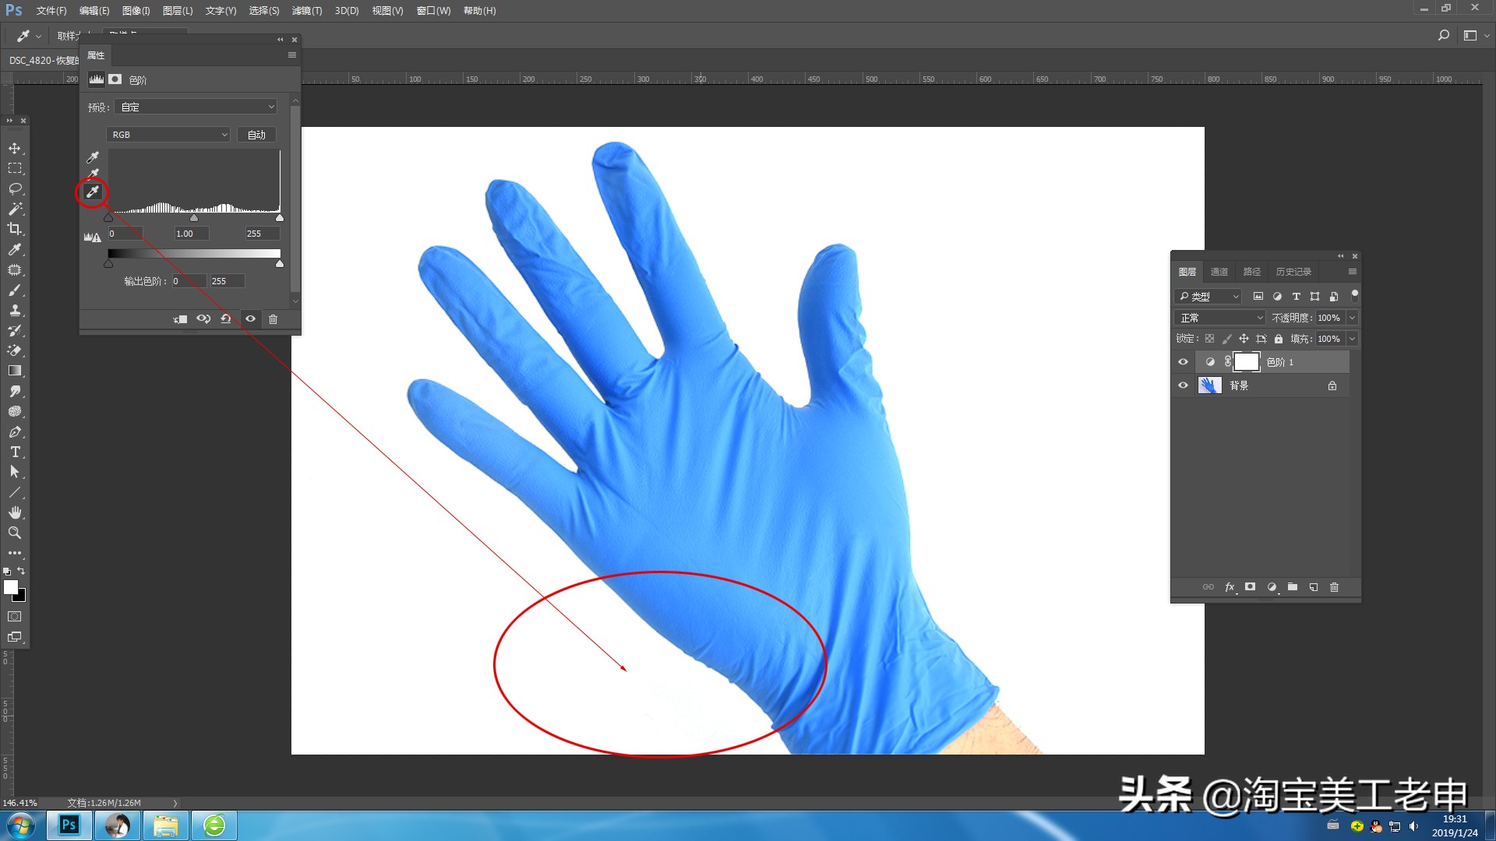The image size is (1496, 841).
Task: Open the RGB channel dropdown
Action: (x=168, y=135)
